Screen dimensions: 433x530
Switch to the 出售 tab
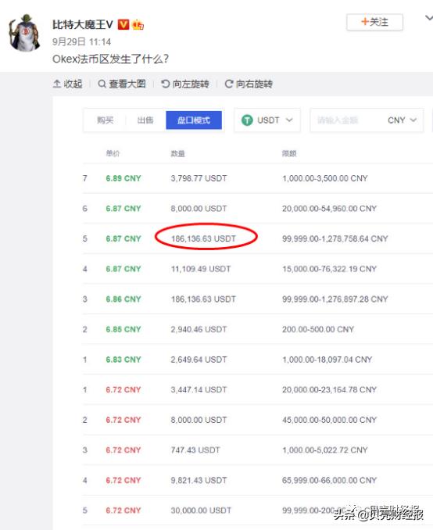click(145, 120)
